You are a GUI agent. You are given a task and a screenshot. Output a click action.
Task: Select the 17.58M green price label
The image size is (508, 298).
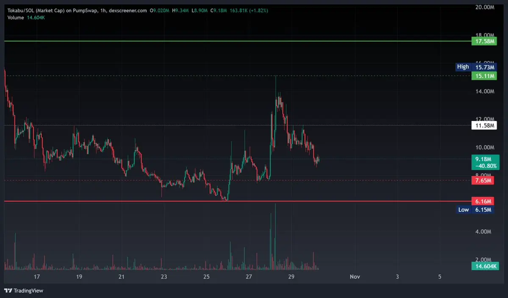tap(484, 41)
